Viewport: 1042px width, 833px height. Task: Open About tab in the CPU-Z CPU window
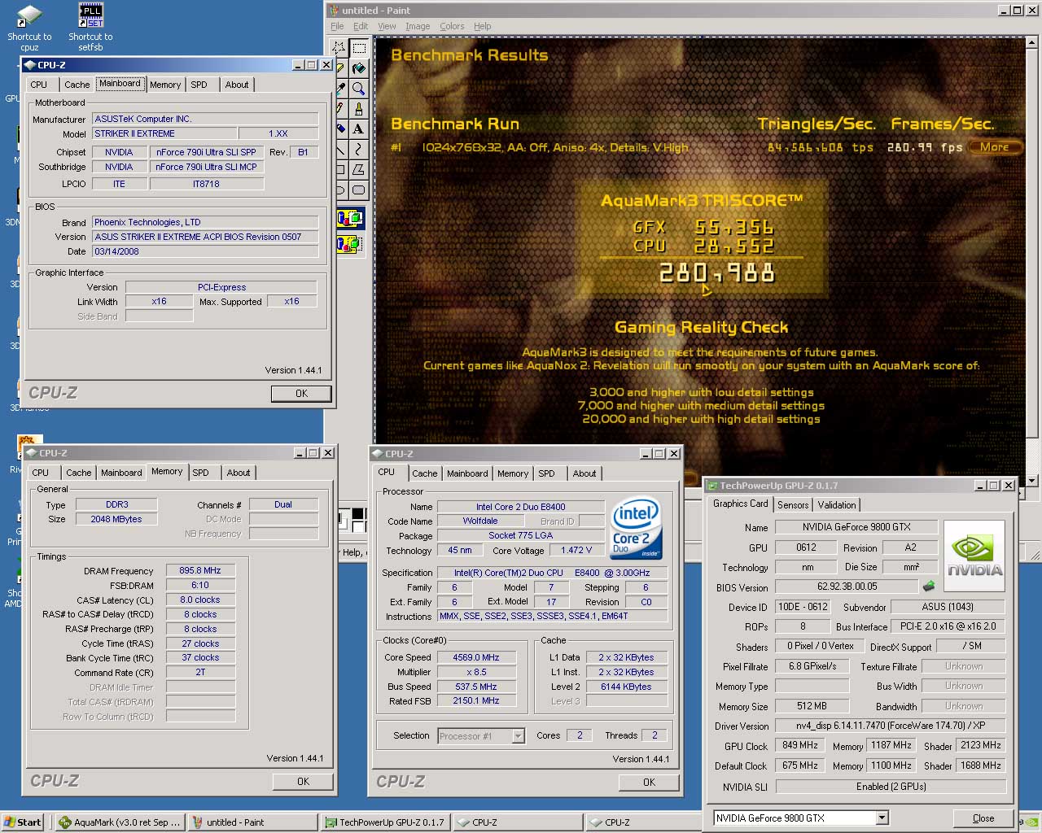(584, 473)
